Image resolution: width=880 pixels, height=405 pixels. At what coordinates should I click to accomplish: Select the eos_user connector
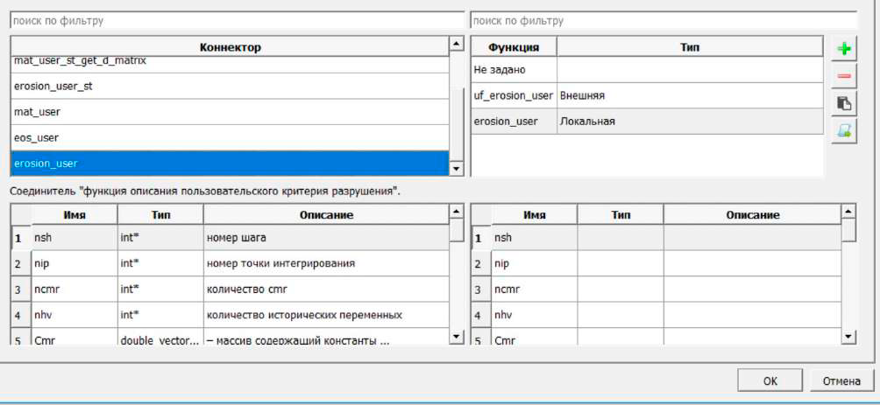point(228,137)
